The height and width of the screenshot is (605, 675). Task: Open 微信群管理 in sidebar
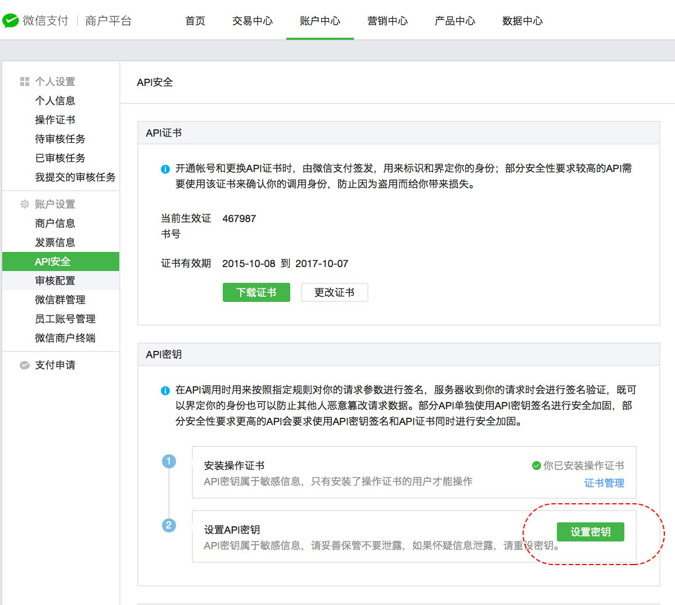point(60,300)
